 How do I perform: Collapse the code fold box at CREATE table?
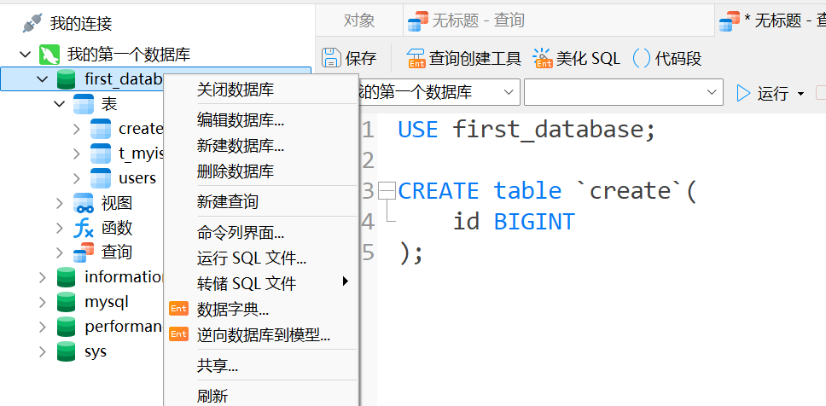point(387,190)
